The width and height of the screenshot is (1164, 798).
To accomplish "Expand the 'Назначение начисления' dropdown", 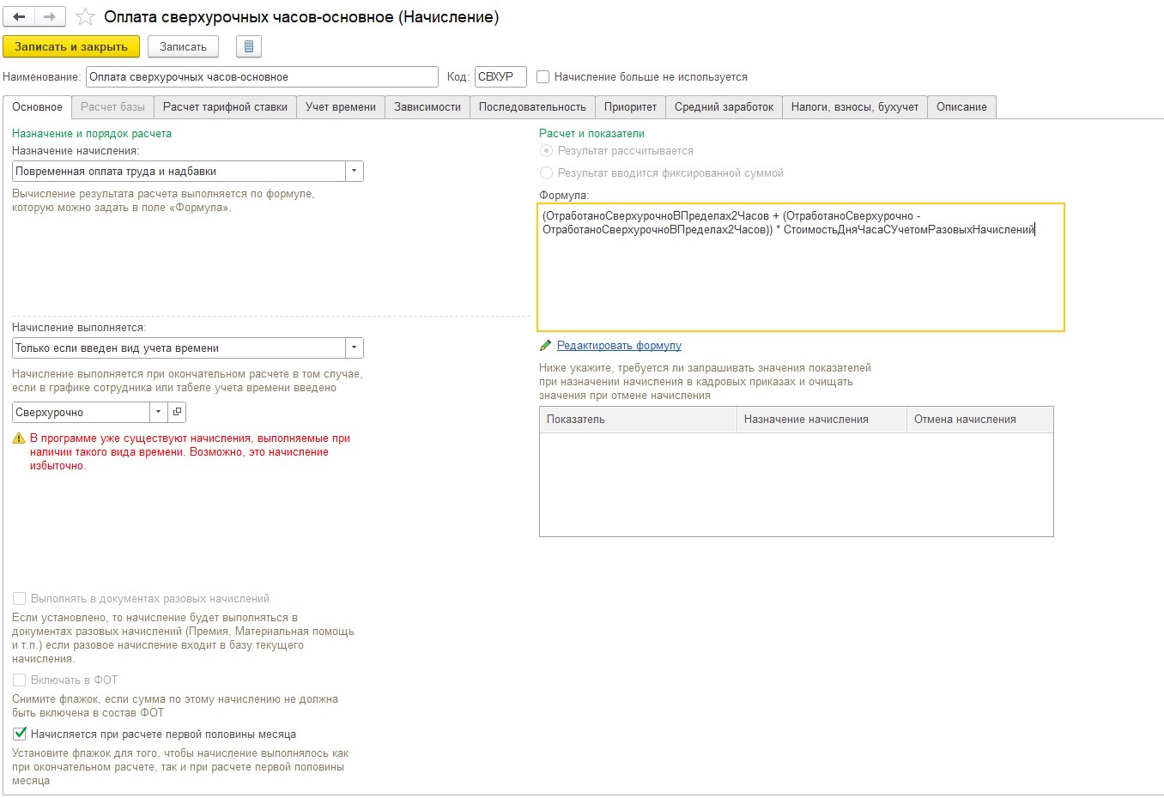I will coord(354,172).
